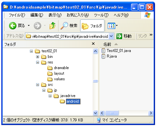Click the Windows flag logo
Screen dimensions: 156x126
pyautogui.click(x=147, y=15)
